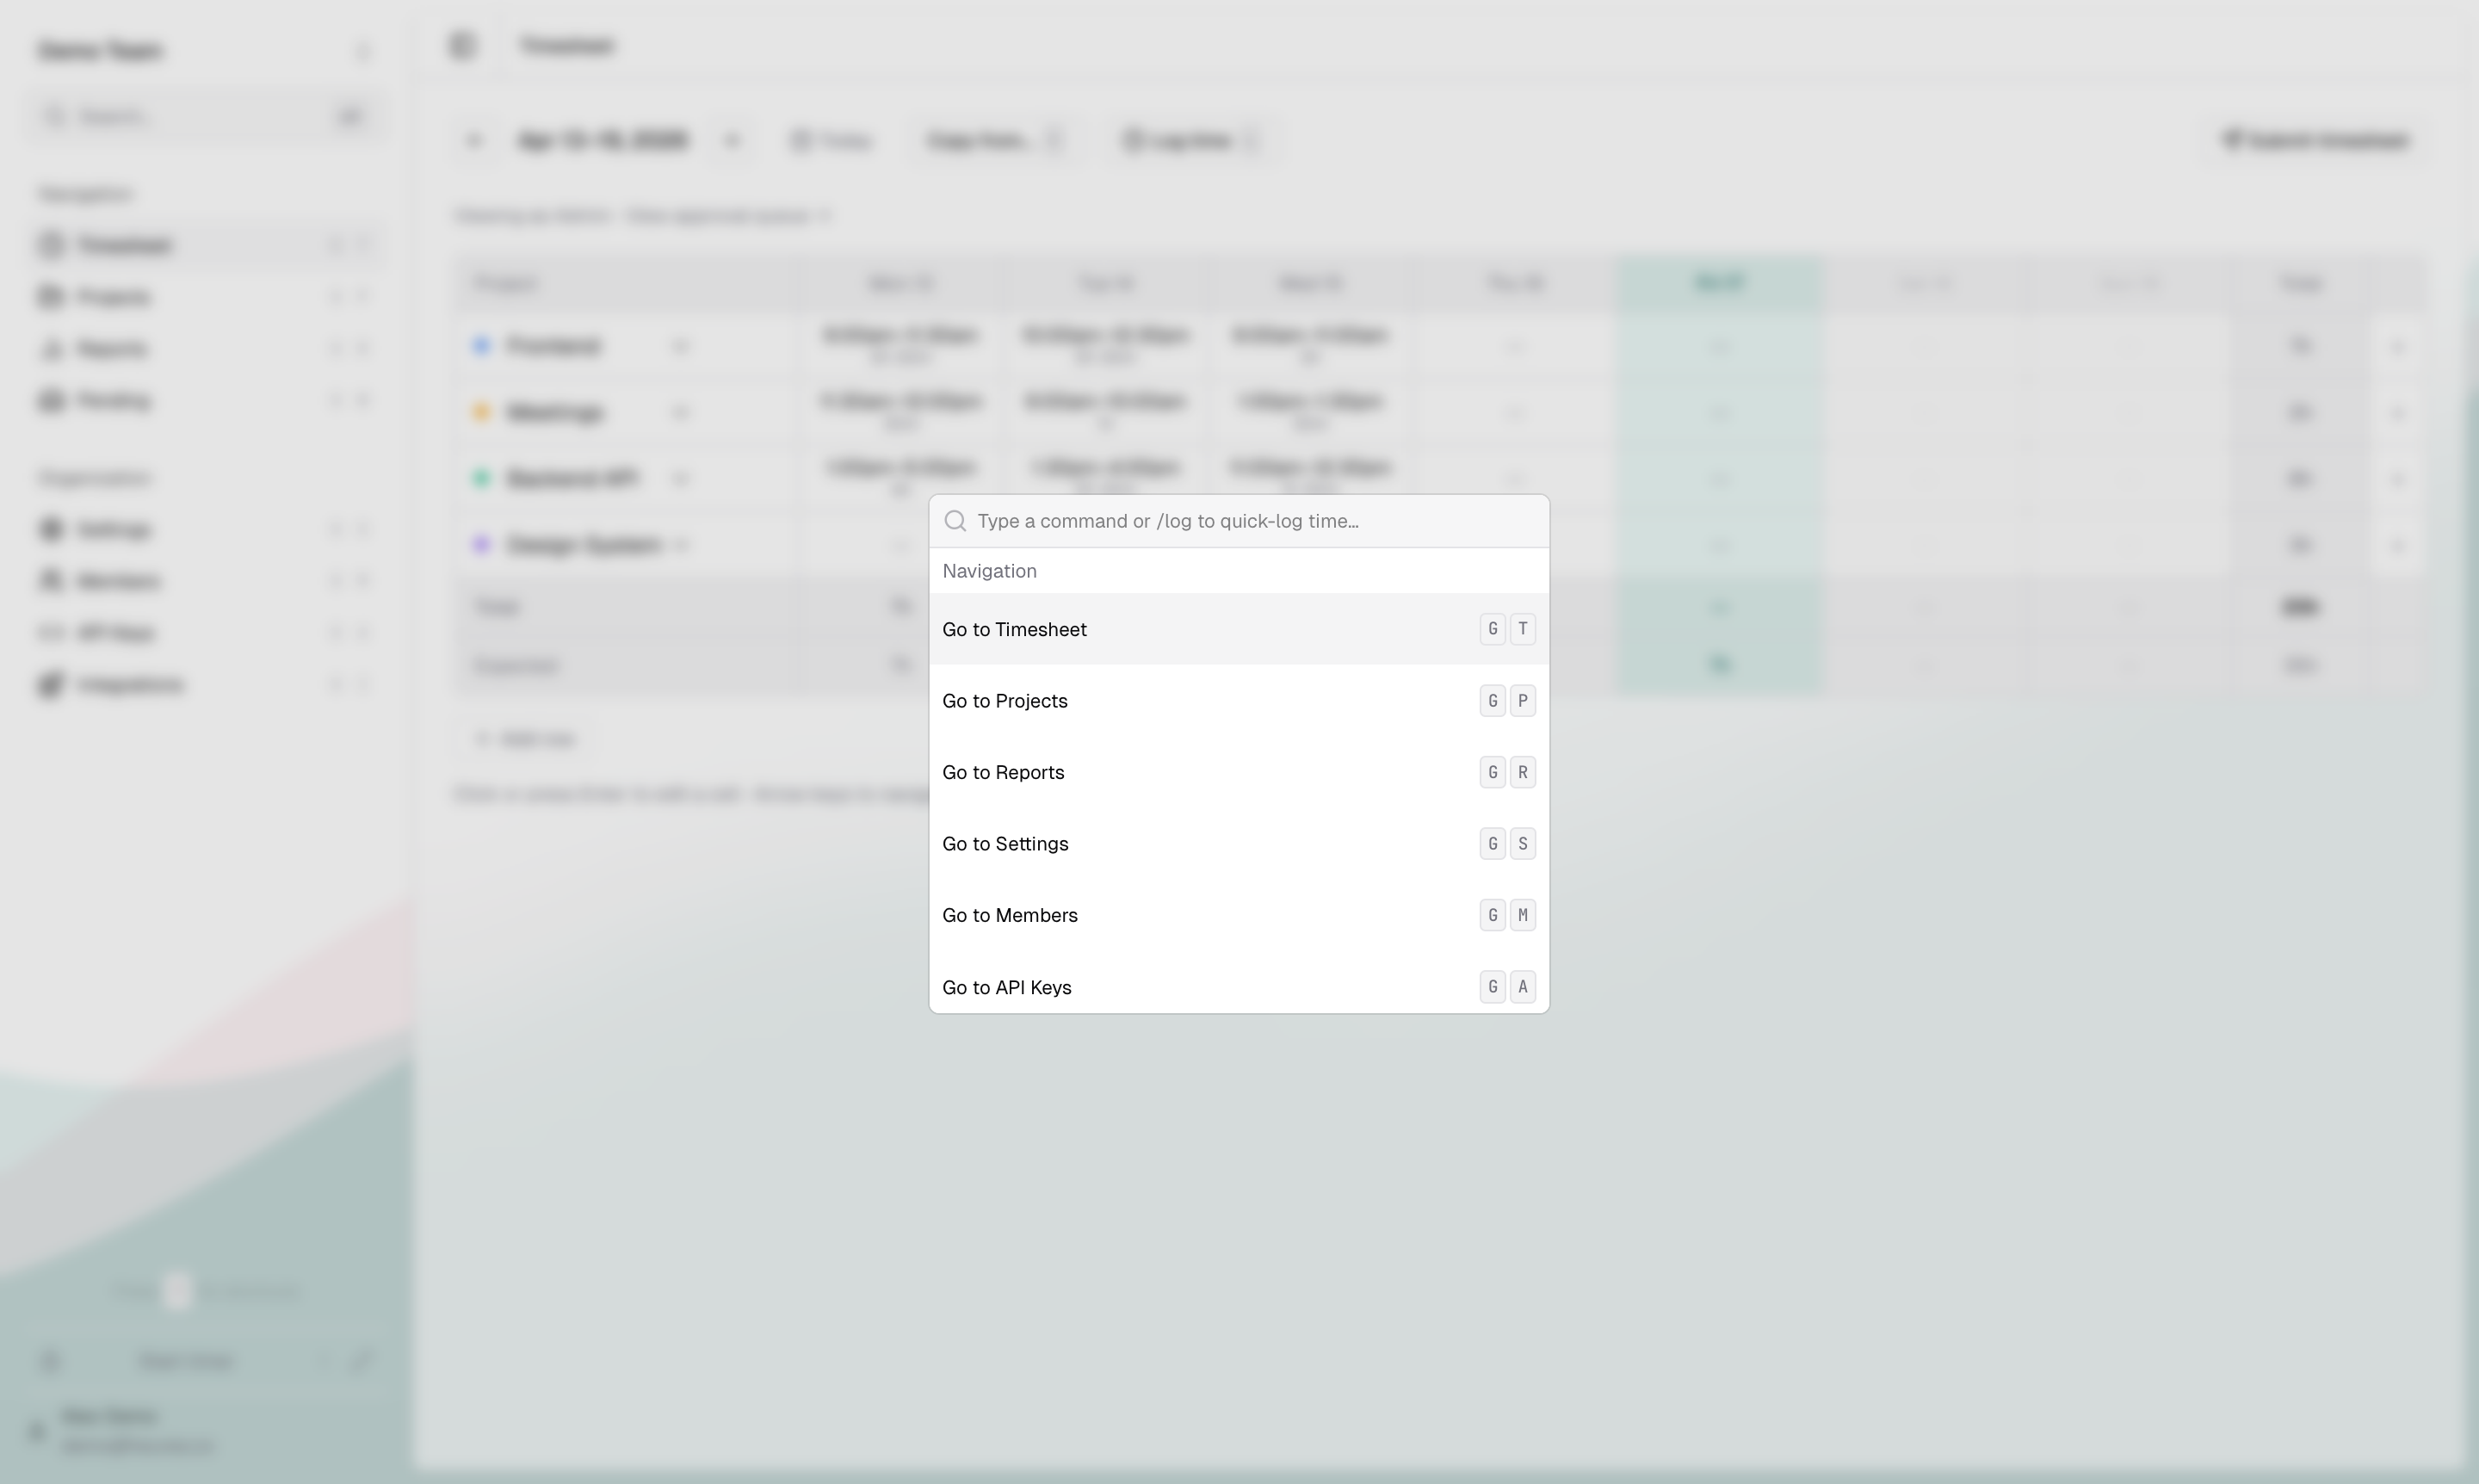Expand the Frontend project row

pyautogui.click(x=680, y=346)
